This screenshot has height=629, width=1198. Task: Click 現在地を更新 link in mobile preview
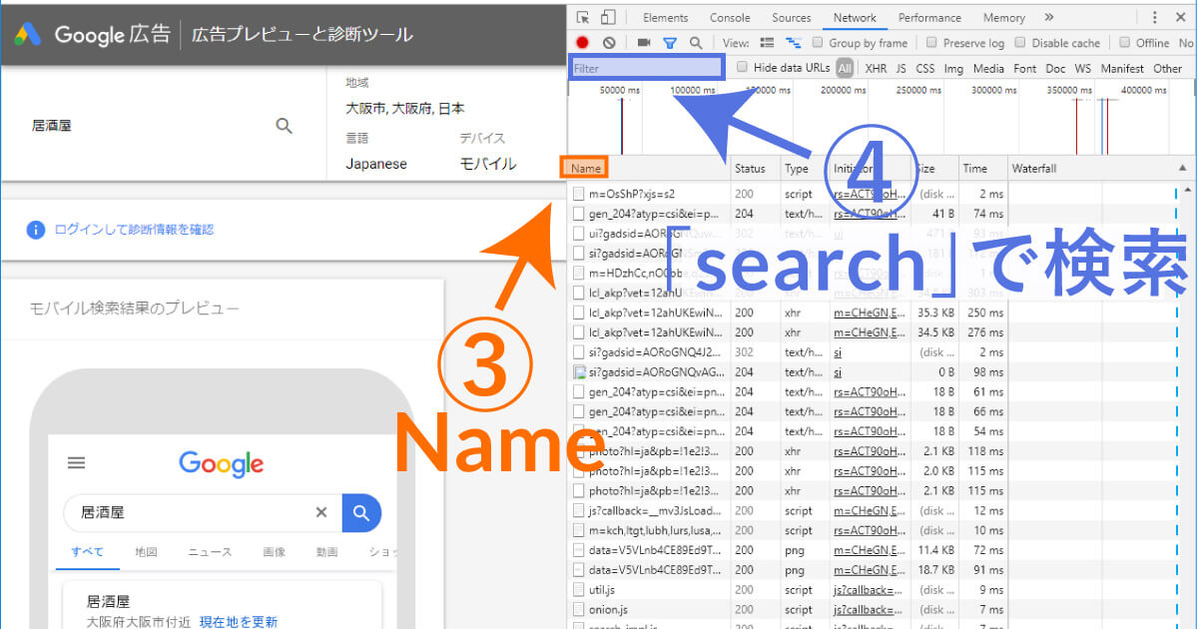(239, 622)
